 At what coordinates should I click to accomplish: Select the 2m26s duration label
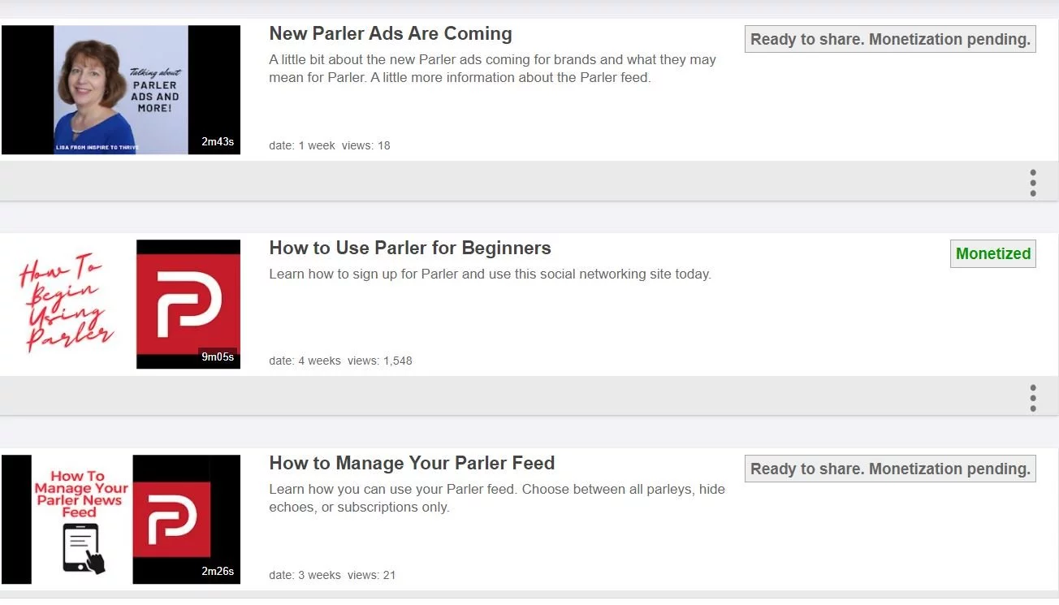[218, 571]
